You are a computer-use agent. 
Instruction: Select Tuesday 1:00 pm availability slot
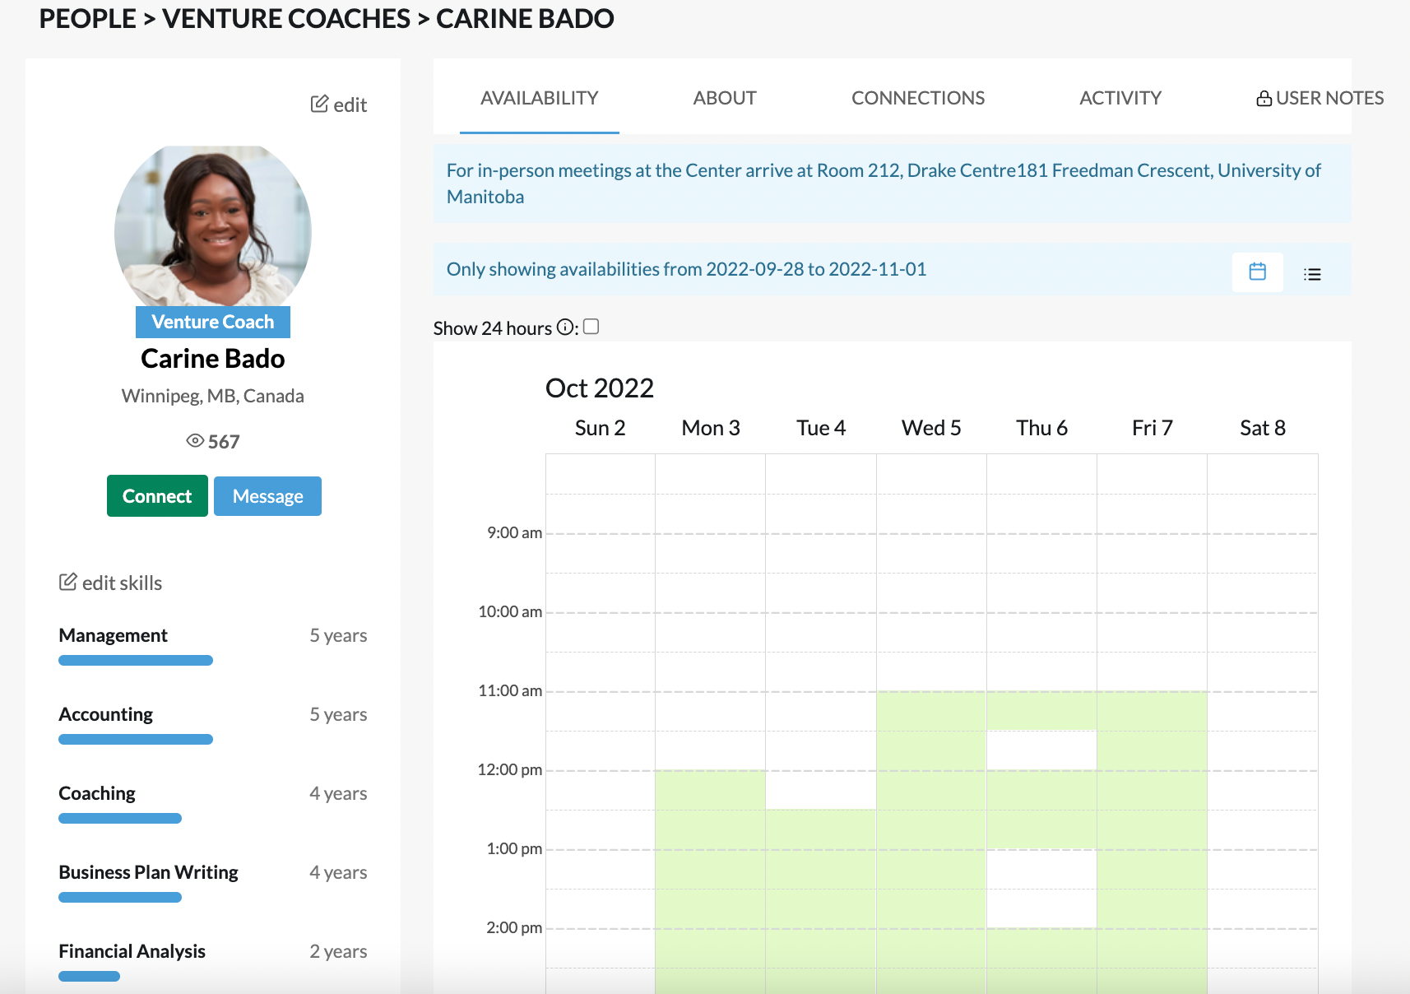820,869
